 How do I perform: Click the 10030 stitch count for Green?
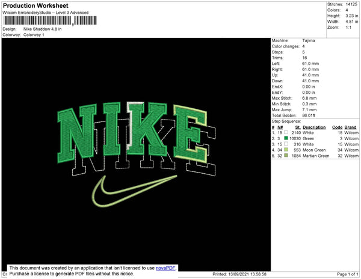pos(295,138)
